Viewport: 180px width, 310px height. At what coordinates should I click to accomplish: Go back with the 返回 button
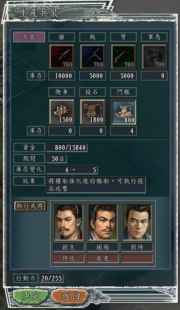(70, 296)
